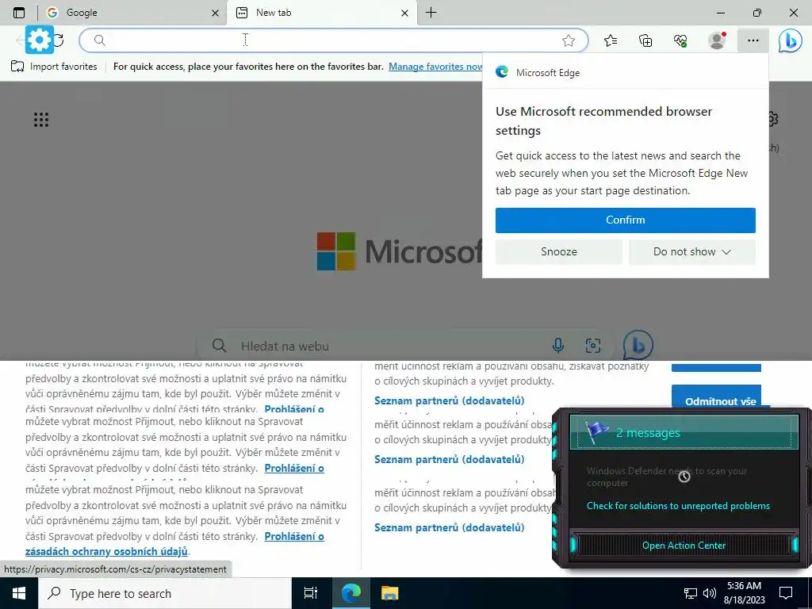
Task: Click the taskbar clock 5:36 AM
Action: click(744, 593)
